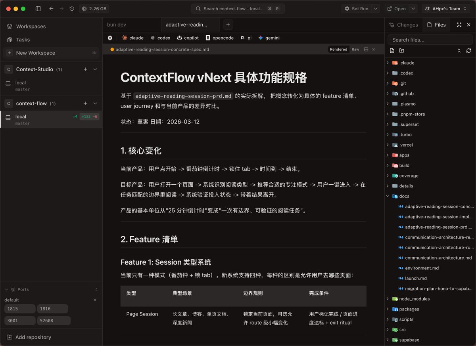Create a new file icon
The width and height of the screenshot is (476, 346).
(392, 51)
